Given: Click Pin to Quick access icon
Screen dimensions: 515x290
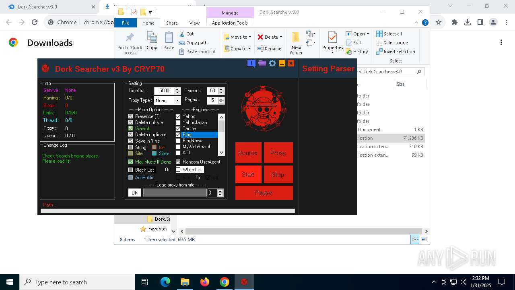Looking at the screenshot, I should (130, 43).
